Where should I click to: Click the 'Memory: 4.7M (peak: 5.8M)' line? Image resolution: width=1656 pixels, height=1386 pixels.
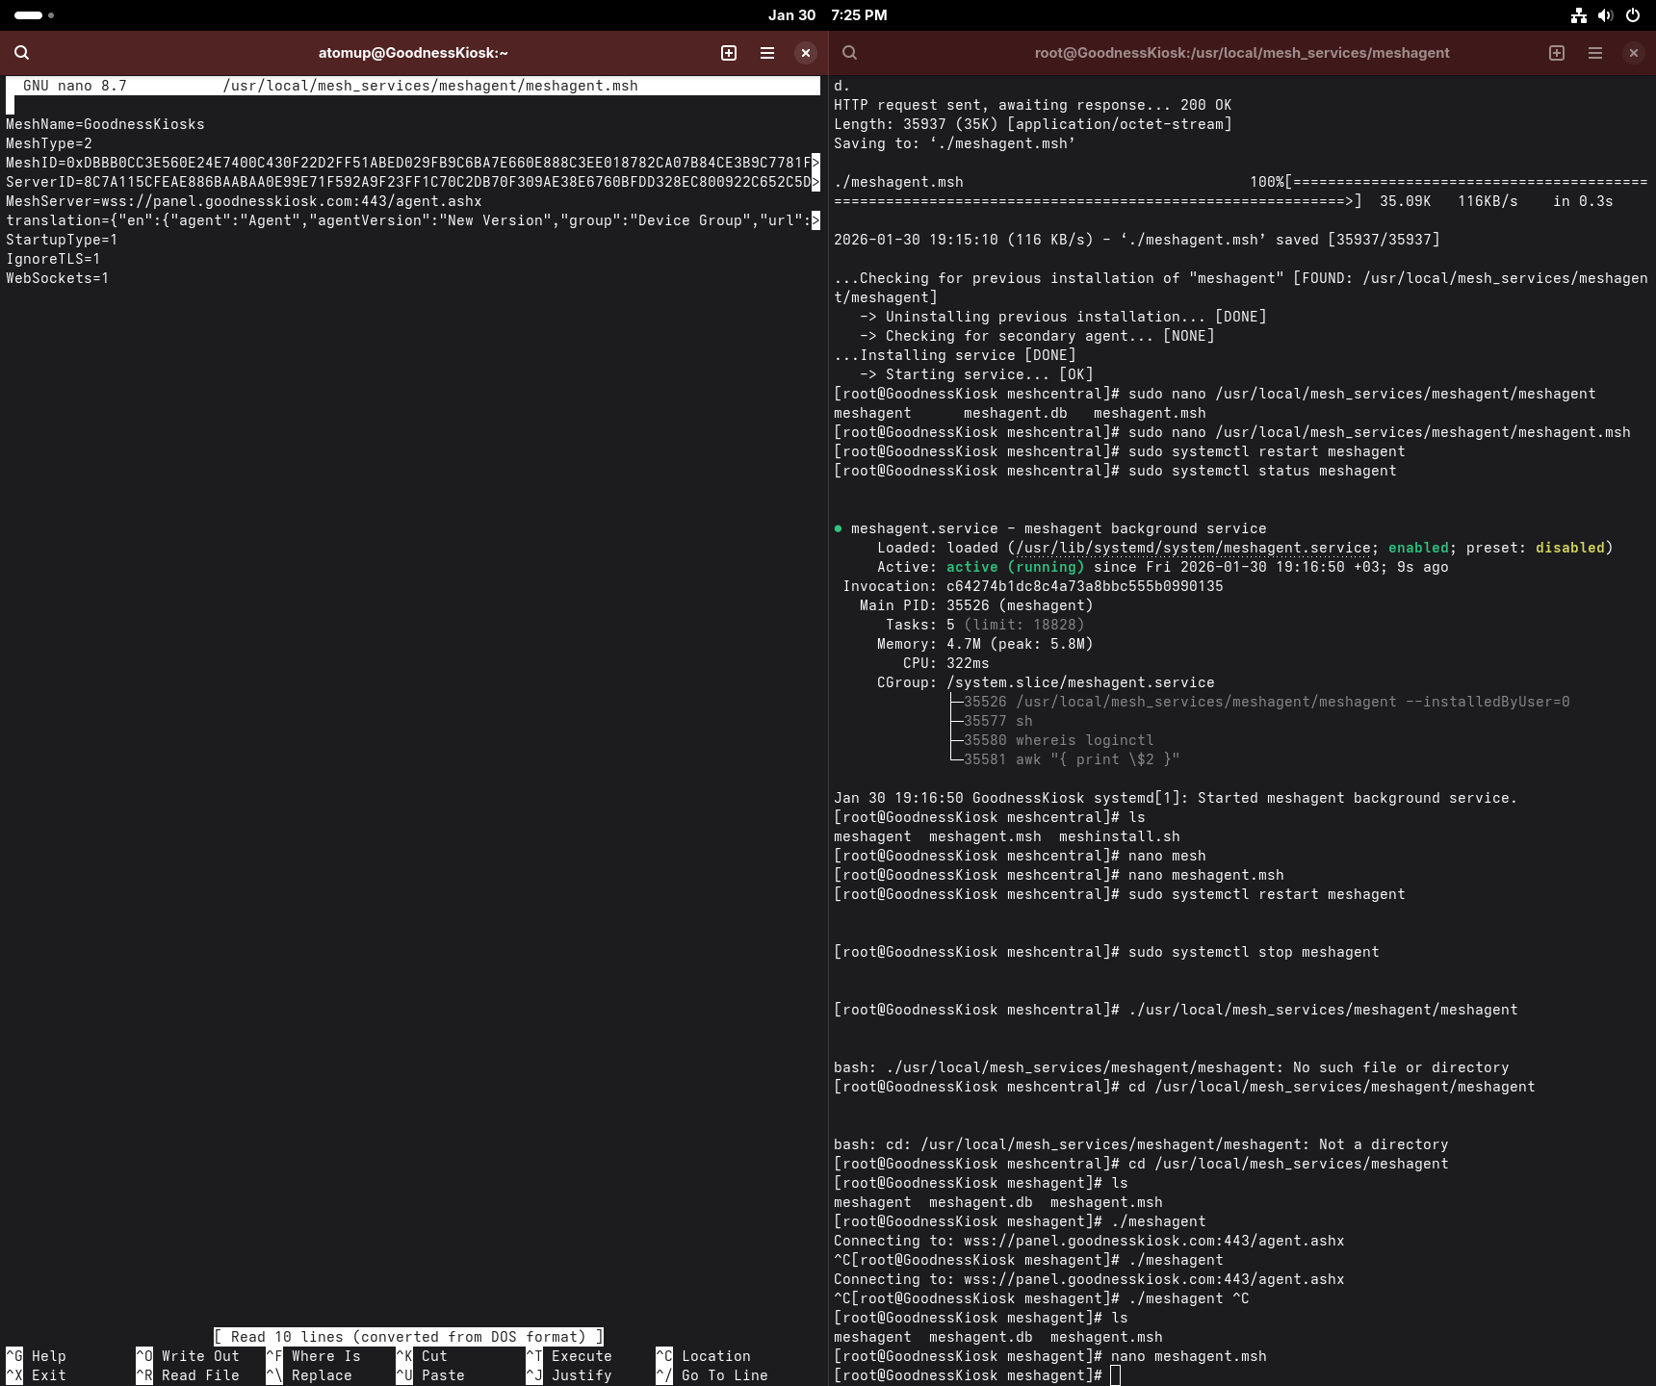[985, 644]
